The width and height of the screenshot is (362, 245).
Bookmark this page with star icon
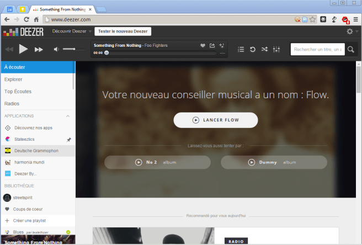312,19
